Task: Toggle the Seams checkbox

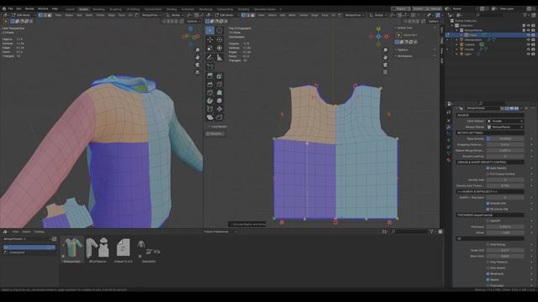Action: coord(488,279)
